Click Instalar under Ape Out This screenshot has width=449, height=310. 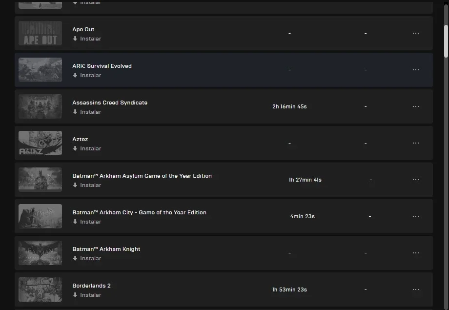pos(87,39)
